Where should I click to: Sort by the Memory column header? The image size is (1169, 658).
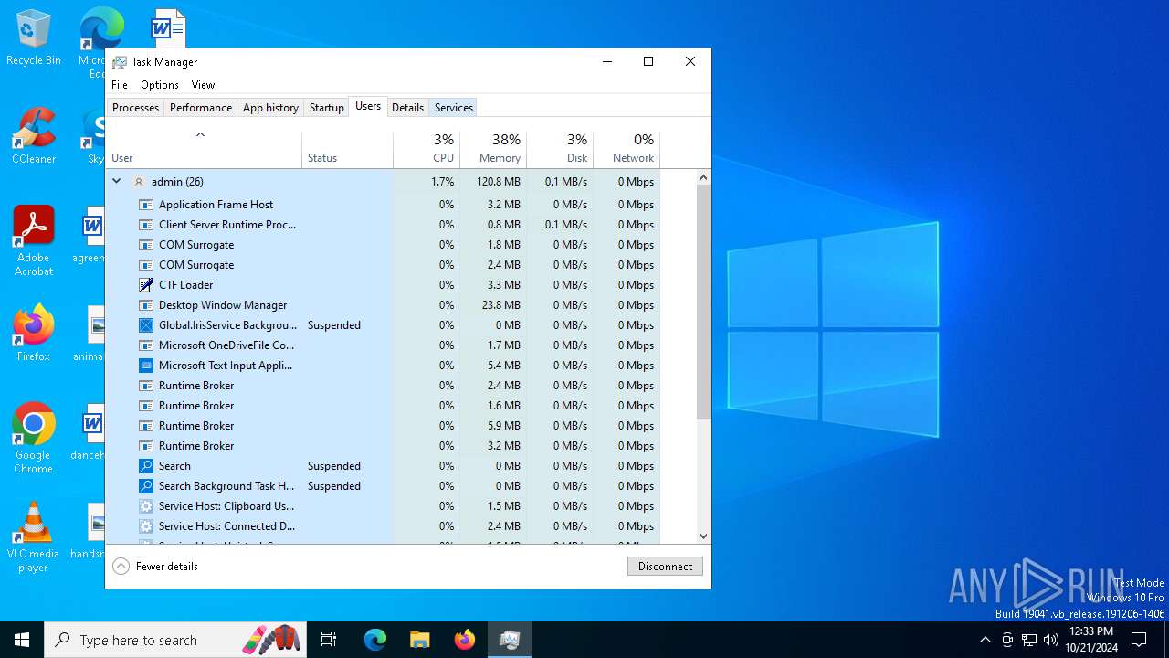493,149
